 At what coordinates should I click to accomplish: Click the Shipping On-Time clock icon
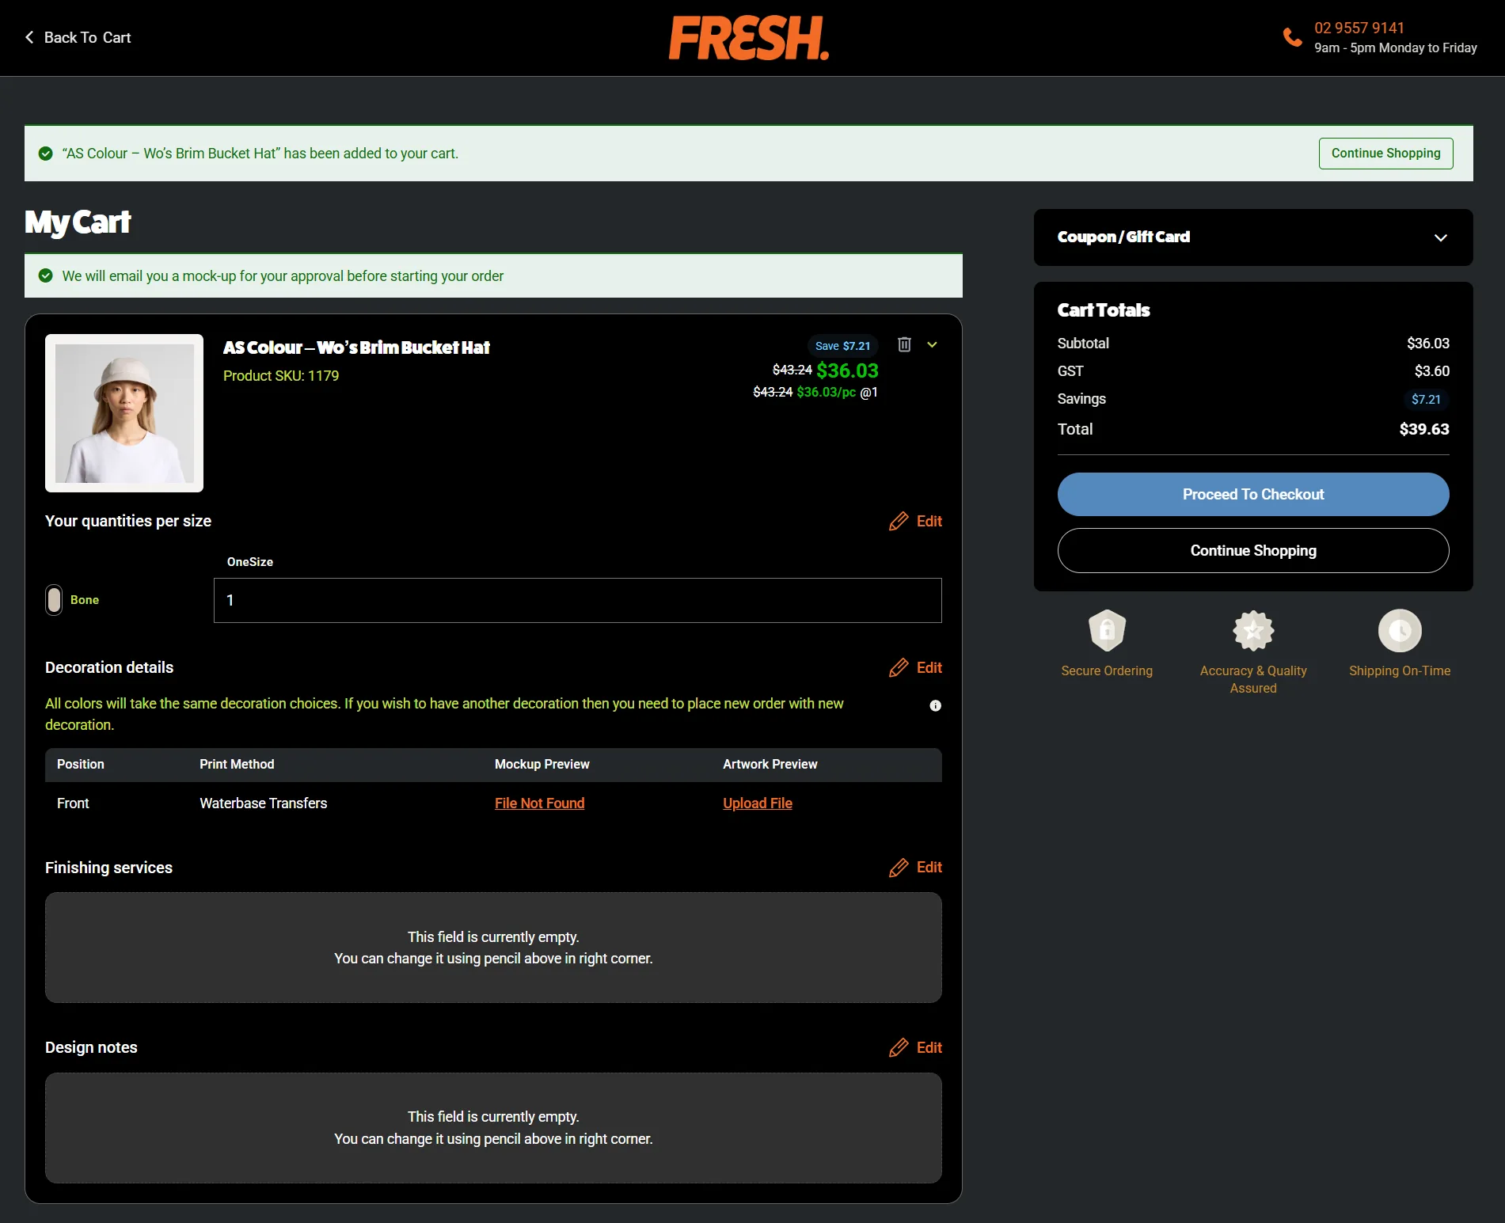(1400, 630)
